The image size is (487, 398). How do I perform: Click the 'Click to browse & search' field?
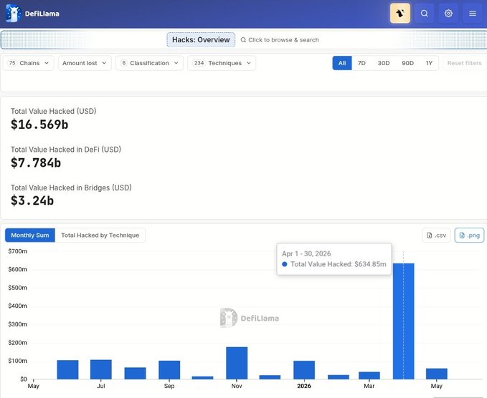pos(280,40)
